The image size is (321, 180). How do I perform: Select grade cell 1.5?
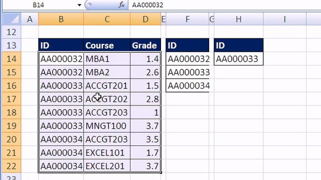point(145,85)
